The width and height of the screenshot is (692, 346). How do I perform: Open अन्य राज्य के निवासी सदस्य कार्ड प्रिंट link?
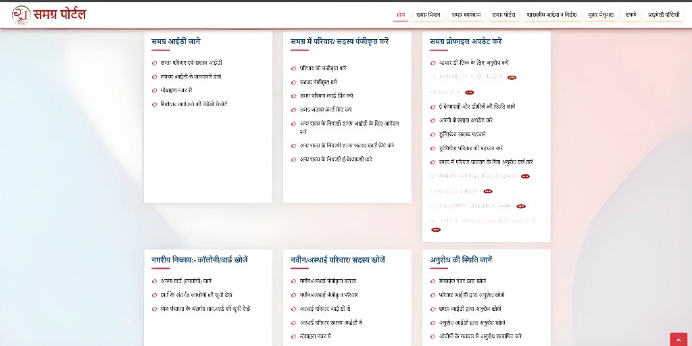coord(347,146)
